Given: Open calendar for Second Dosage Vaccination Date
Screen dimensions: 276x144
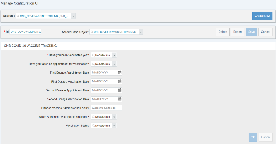Looking at the screenshot, I should [x=120, y=99].
